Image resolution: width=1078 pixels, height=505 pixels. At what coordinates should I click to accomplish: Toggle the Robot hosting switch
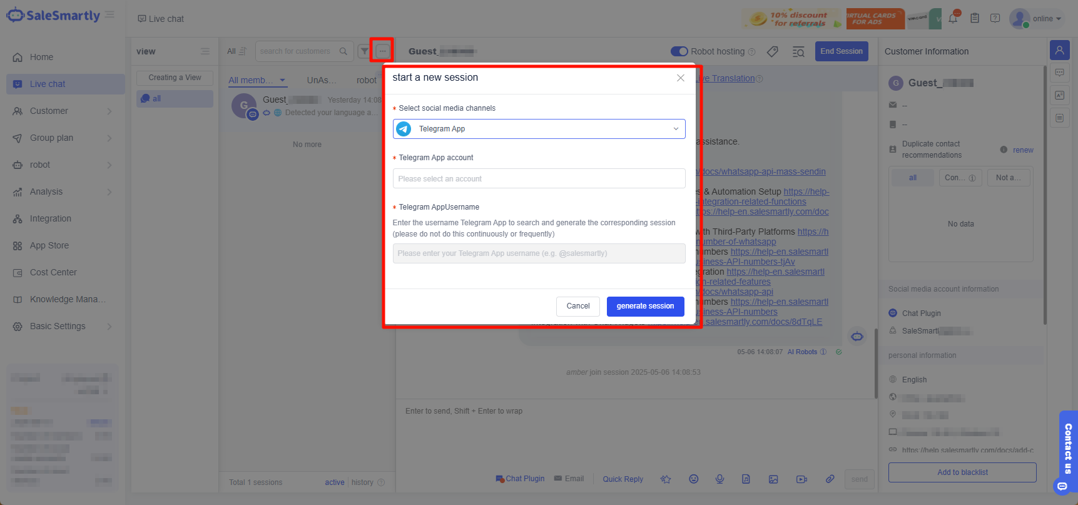pyautogui.click(x=679, y=51)
